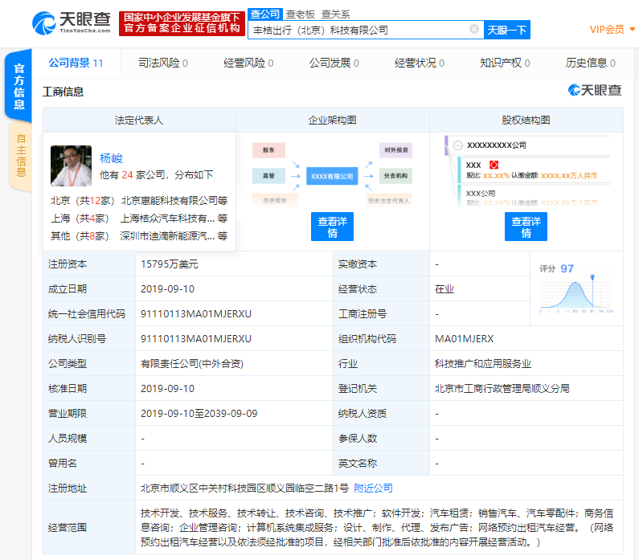The width and height of the screenshot is (639, 560).
Task: Click business term 2019-09-10至2039-09-09
Action: [x=199, y=414]
